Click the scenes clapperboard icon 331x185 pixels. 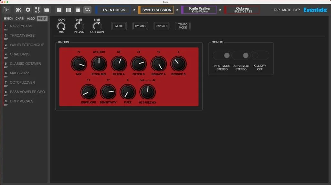47,10
